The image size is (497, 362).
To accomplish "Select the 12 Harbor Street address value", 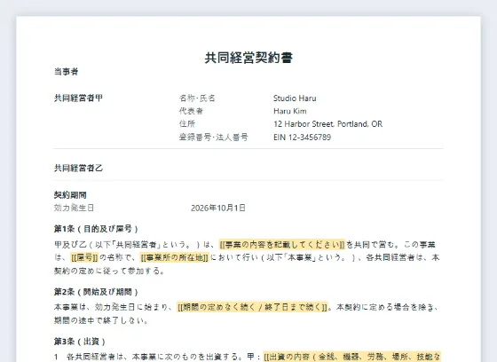I will 328,124.
